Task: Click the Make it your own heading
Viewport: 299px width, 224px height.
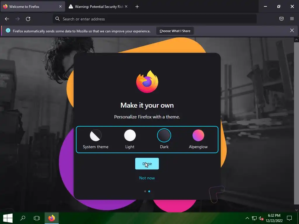Action: click(x=147, y=105)
